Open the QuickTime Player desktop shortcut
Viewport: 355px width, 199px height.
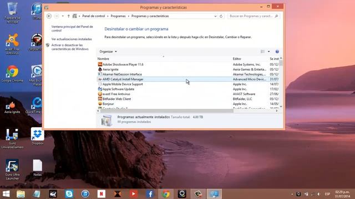[34, 106]
